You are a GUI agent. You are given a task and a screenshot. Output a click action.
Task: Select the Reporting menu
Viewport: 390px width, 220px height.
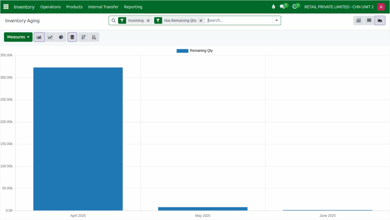click(x=133, y=6)
